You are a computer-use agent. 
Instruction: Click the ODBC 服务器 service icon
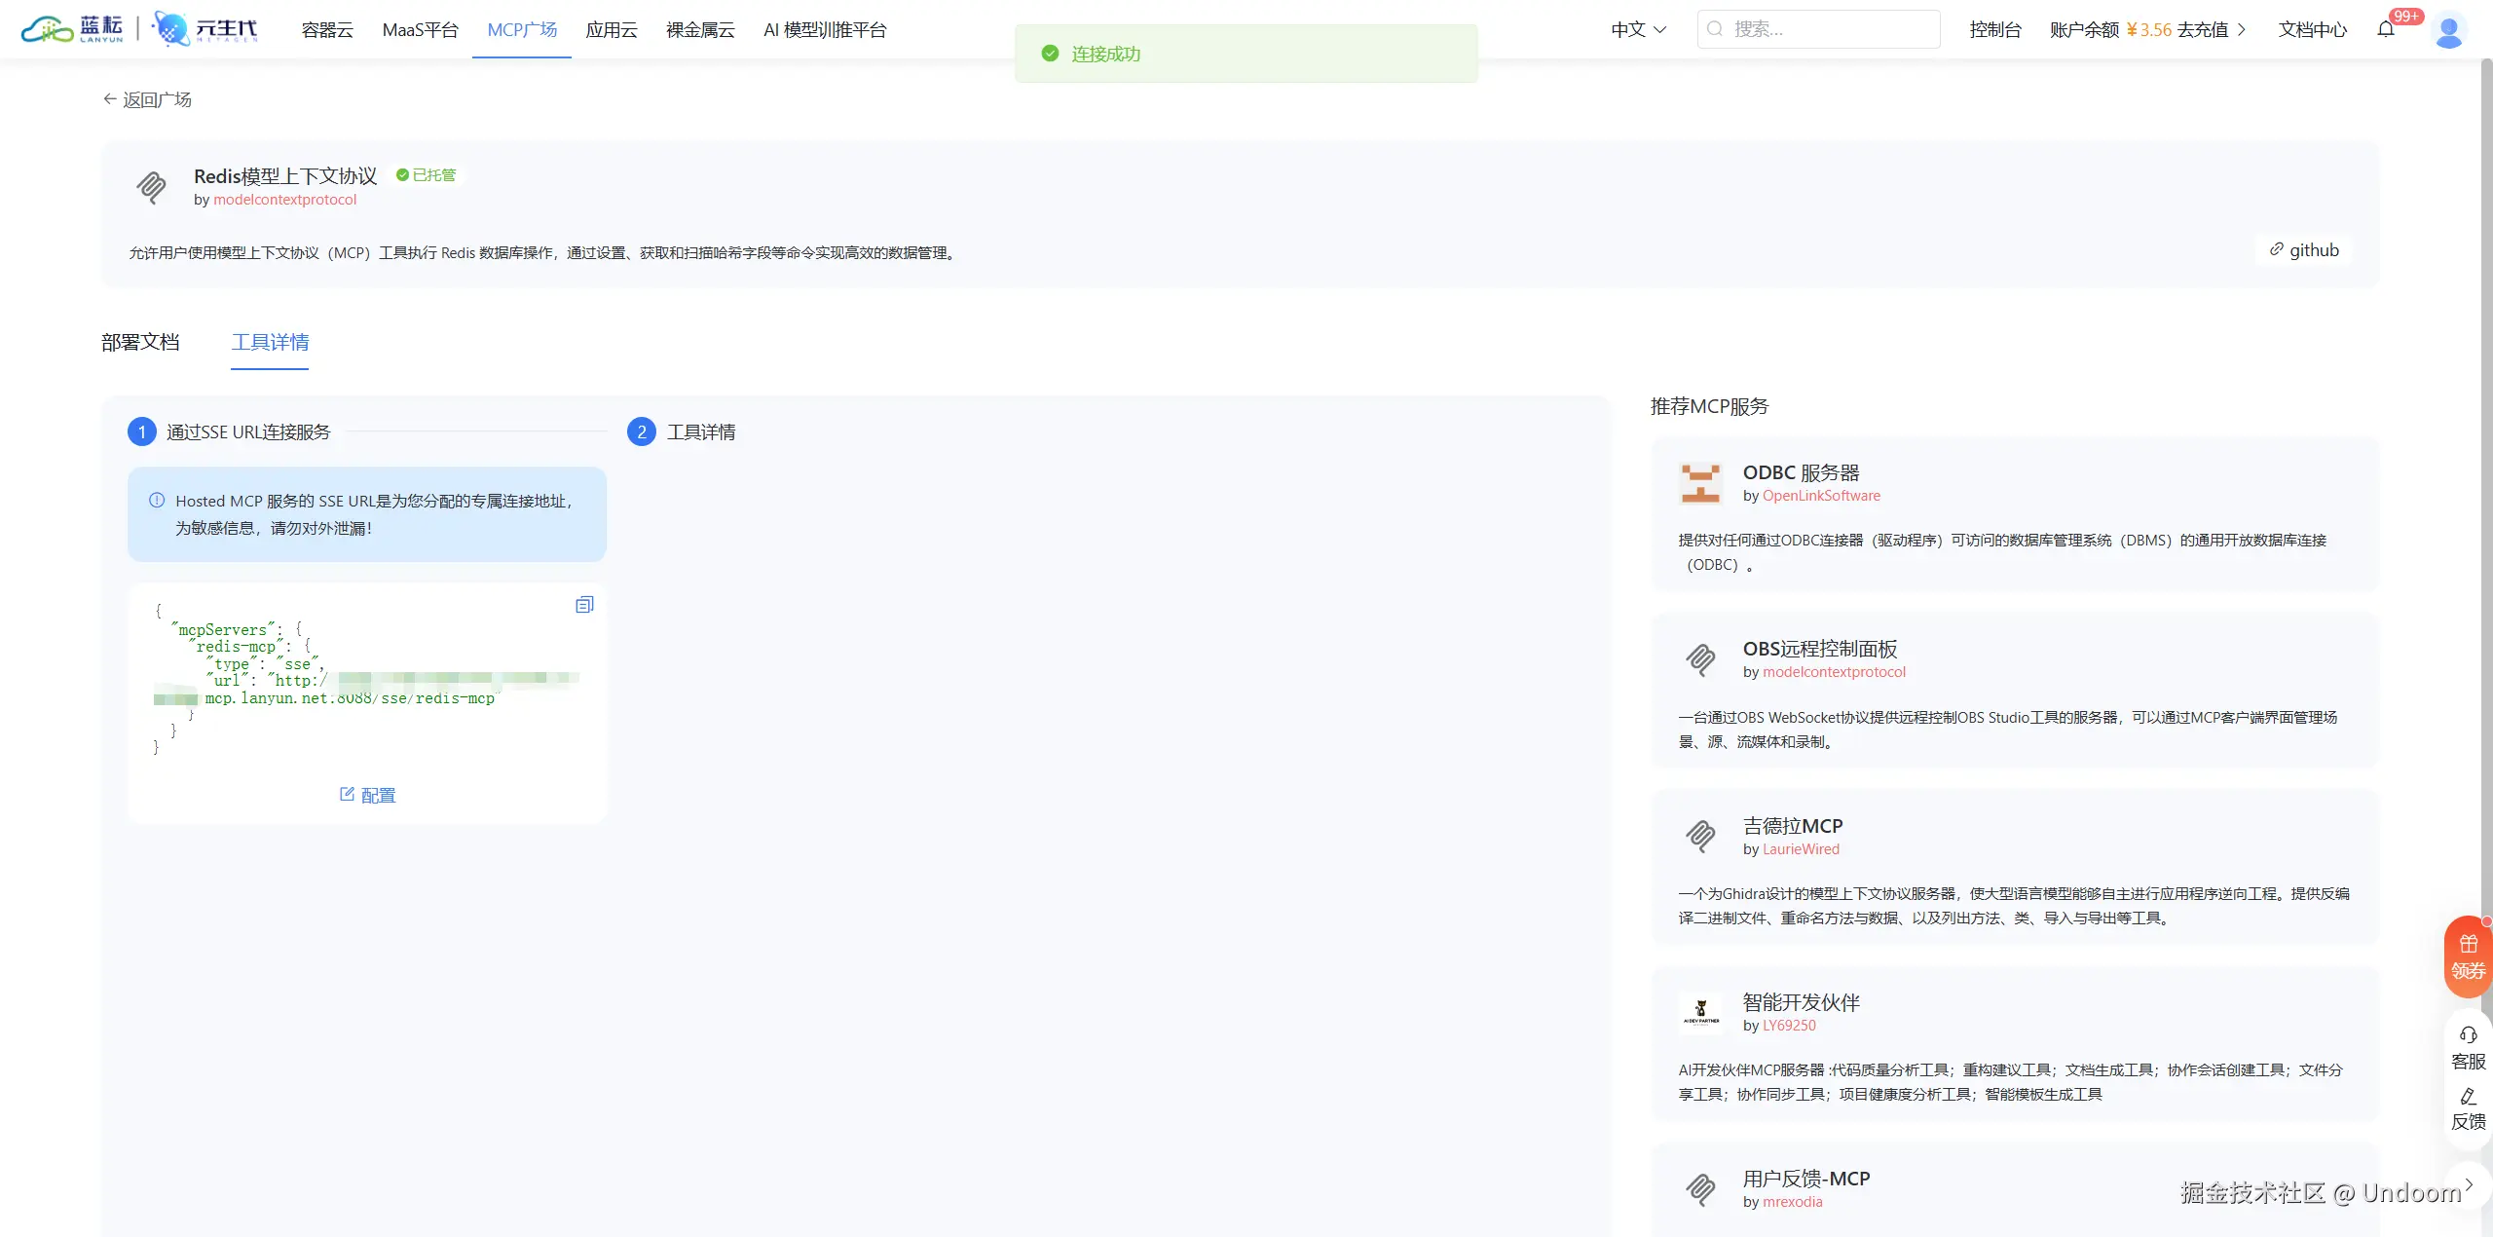pyautogui.click(x=1700, y=483)
